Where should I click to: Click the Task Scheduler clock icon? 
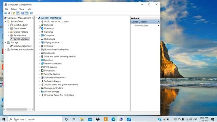pos(12,25)
